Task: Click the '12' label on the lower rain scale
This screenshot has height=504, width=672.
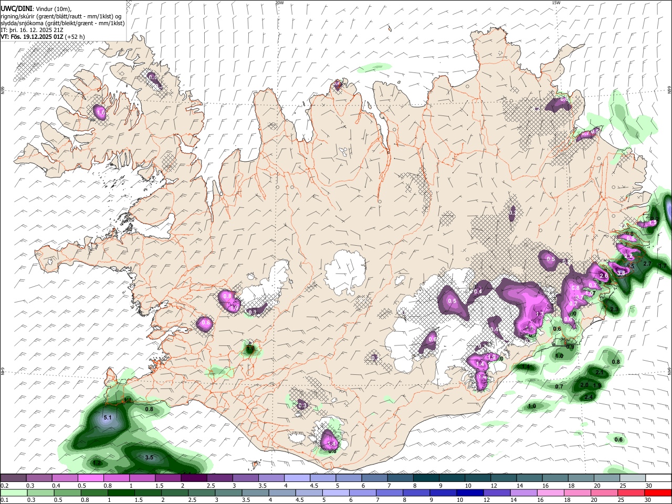Action: 487,500
